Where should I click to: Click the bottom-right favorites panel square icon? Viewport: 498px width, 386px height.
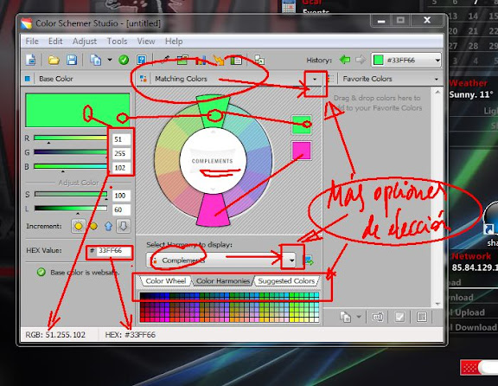click(x=422, y=317)
